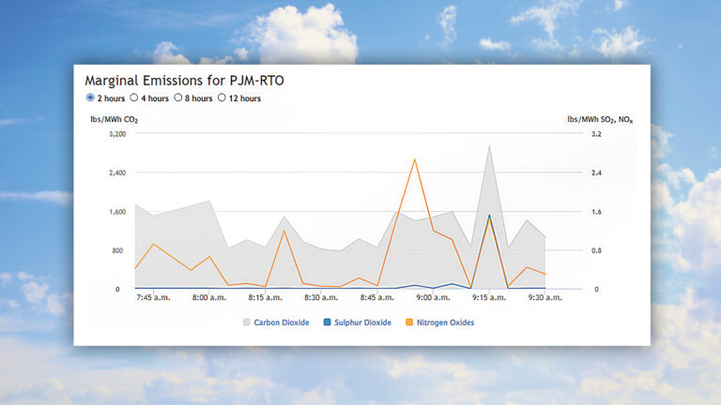Click the 9:30 a.m. axis label
721x405 pixels.
click(x=545, y=297)
